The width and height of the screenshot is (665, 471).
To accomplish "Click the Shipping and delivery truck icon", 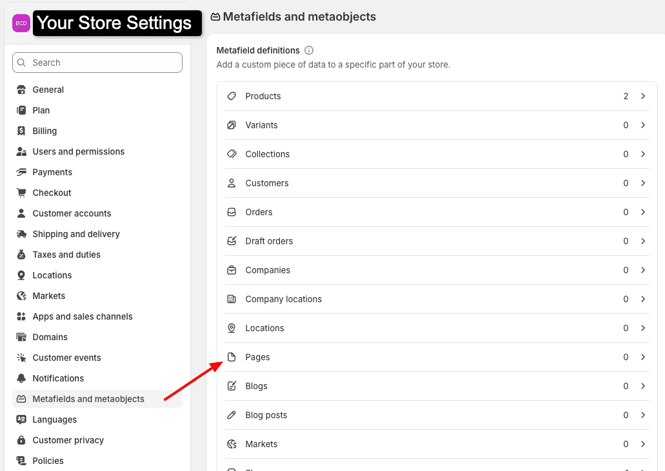I will (x=21, y=234).
